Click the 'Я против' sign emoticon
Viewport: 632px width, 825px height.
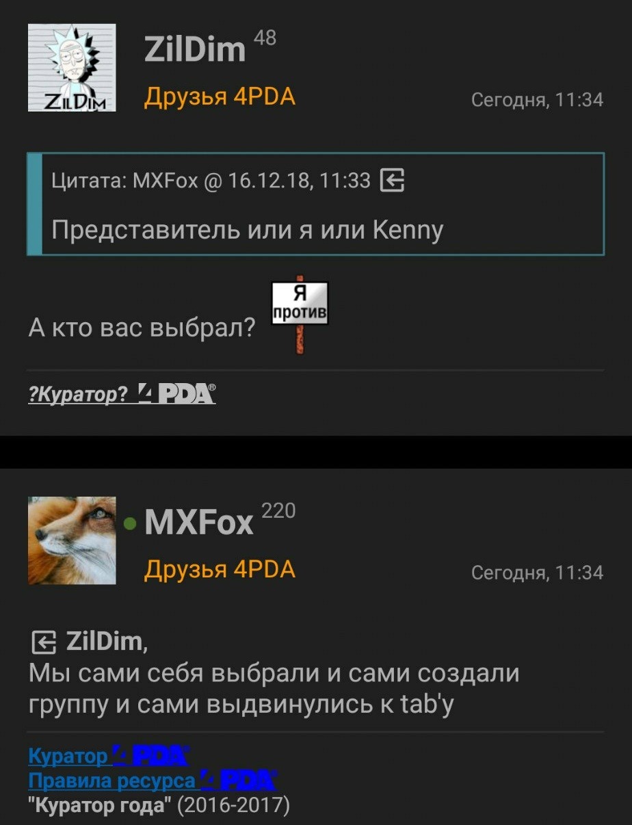click(x=300, y=313)
